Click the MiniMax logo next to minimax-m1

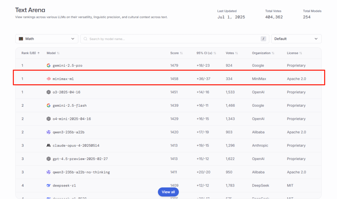(x=49, y=79)
